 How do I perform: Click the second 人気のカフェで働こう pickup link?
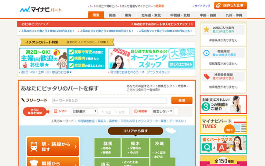106,31
